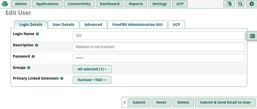Collapse the action bar double-arrow

[x=125, y=102]
